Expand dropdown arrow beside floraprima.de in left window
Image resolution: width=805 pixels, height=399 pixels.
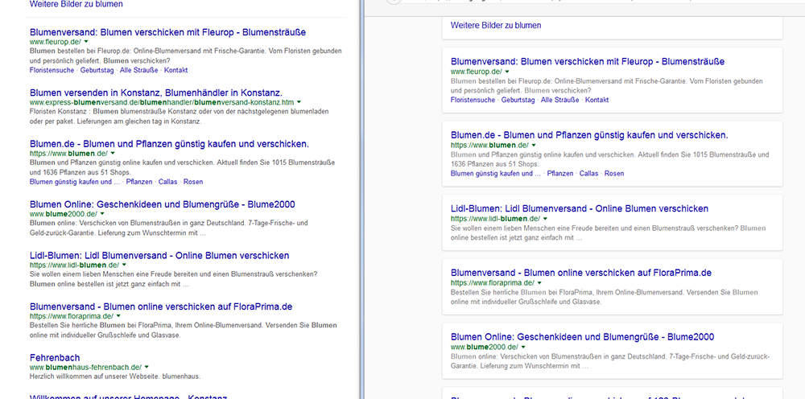118,316
